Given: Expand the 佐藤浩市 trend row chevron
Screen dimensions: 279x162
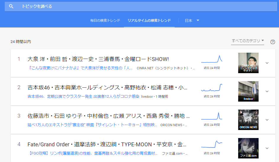Looking at the screenshot, I should pyautogui.click(x=267, y=120).
